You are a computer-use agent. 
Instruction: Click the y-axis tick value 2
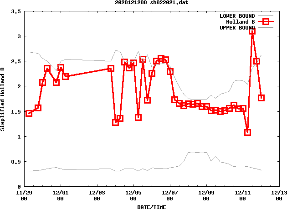[x=19, y=86]
